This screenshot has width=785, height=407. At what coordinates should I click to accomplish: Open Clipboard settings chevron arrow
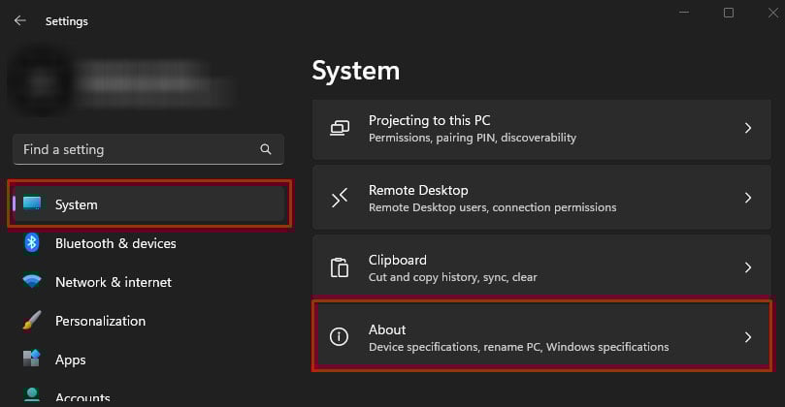pyautogui.click(x=747, y=267)
